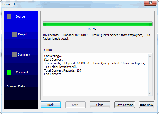This screenshot has width=159, height=114.
Task: Click the Close button at bottom
Action: (x=100, y=105)
